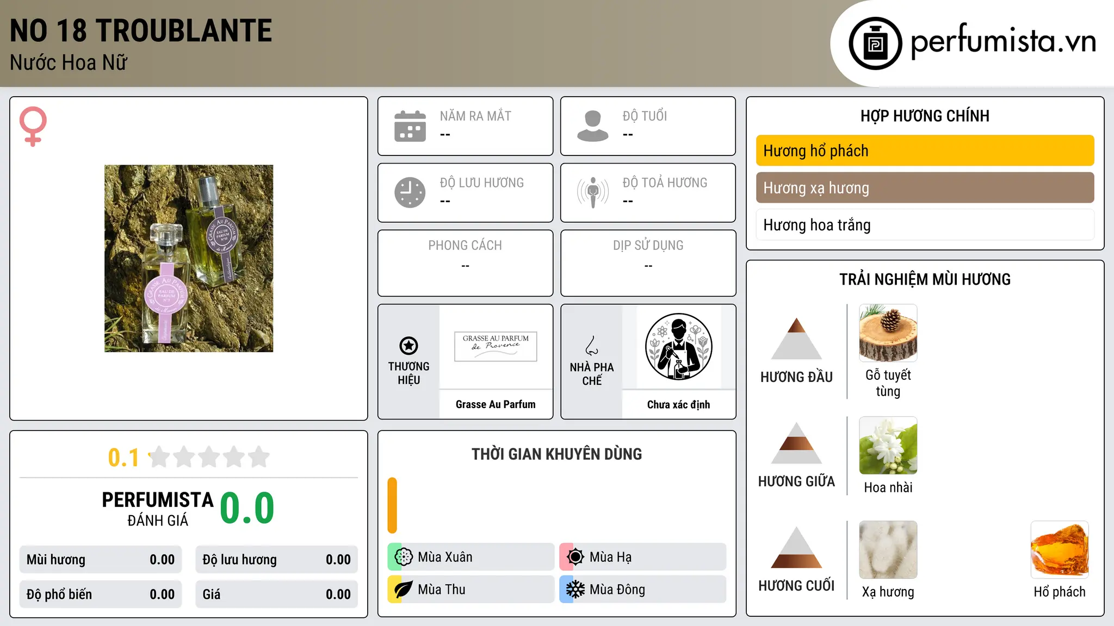Screen dimensions: 1114x626
Task: Click the Giá score row
Action: coord(277,594)
